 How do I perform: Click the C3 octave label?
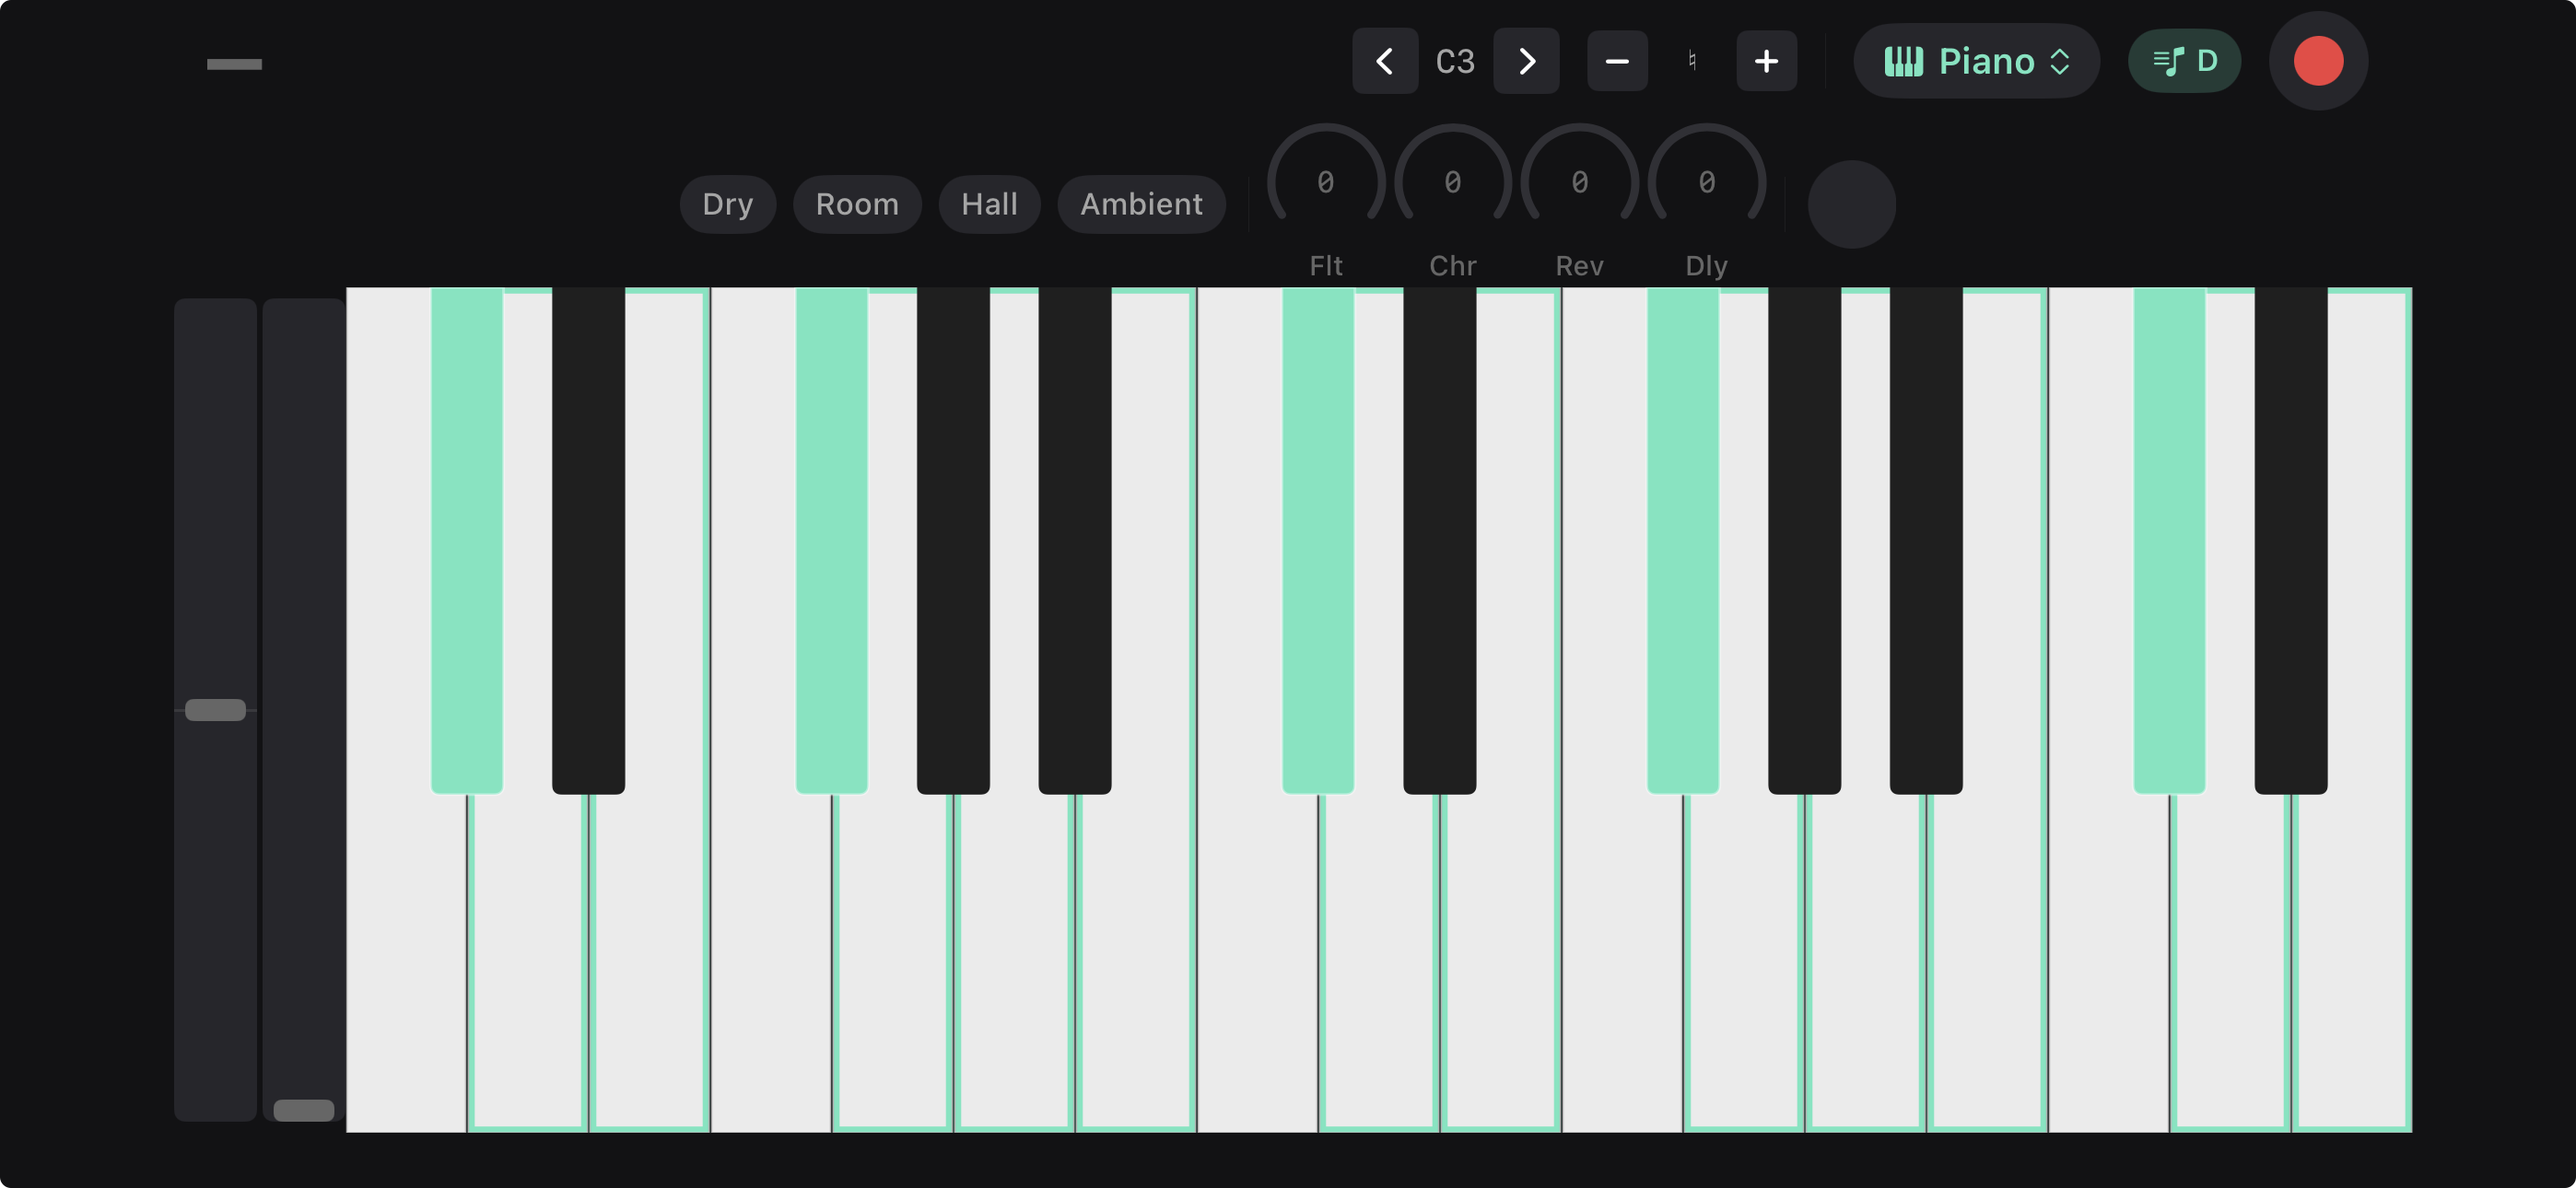(1455, 61)
